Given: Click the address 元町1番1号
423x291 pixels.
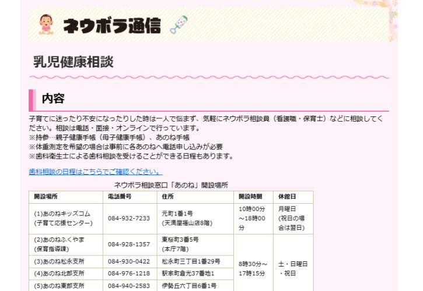Looking at the screenshot, I should (177, 214).
